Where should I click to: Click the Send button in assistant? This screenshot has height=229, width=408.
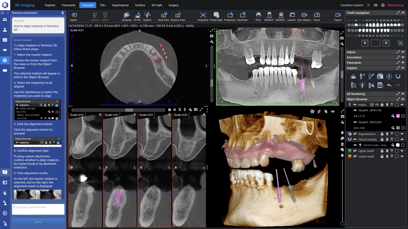38,222
